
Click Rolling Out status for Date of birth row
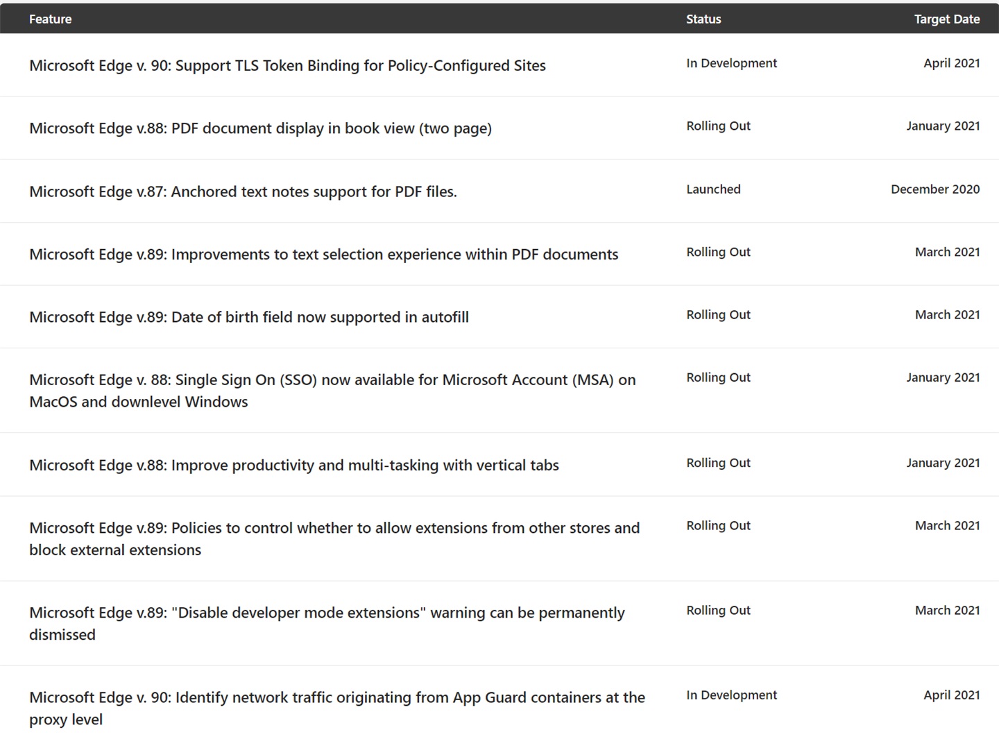tap(718, 315)
